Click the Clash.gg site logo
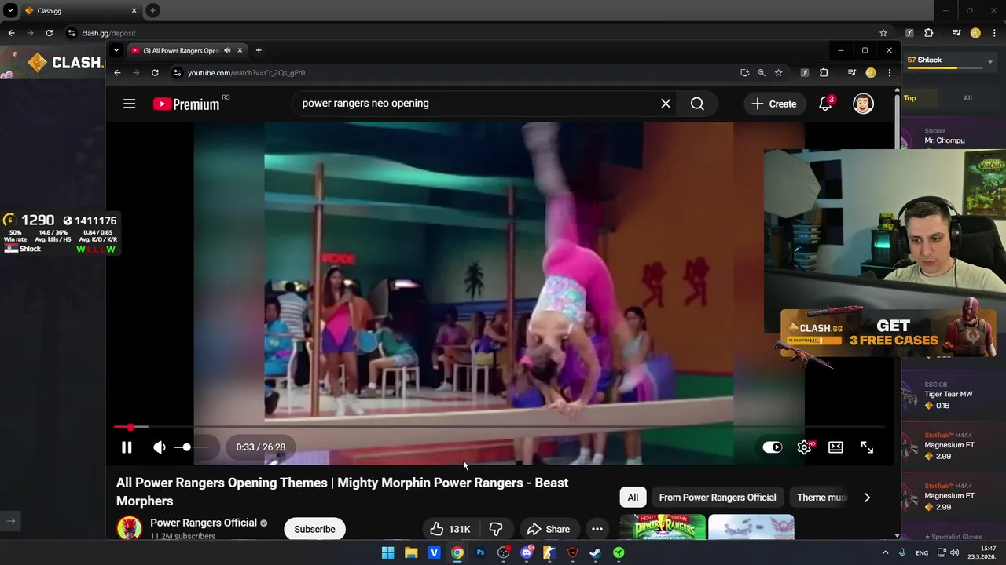Screen dimensions: 1006x565 (x=65, y=63)
